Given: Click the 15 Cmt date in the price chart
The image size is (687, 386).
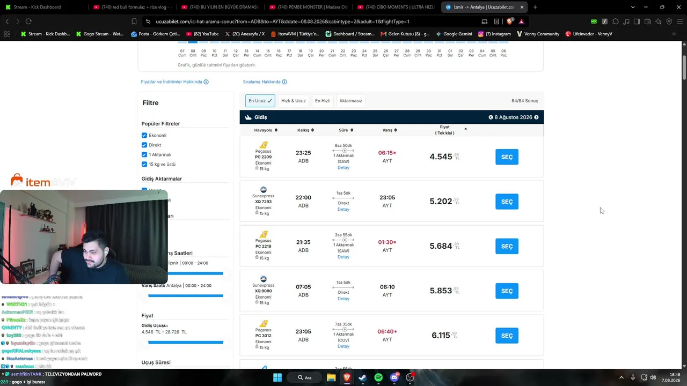Looking at the screenshot, I should click(268, 53).
